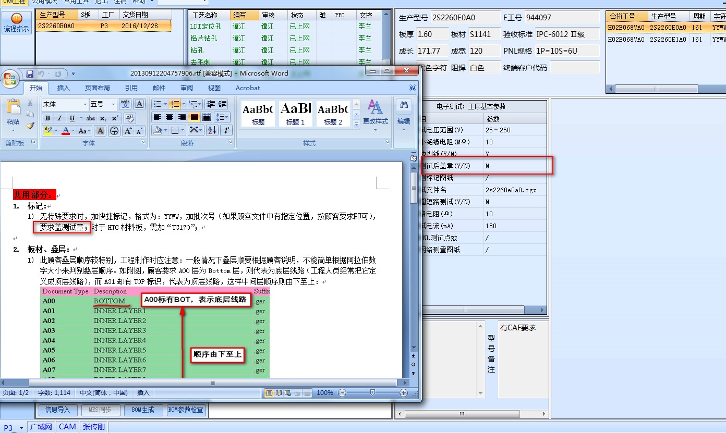Insert numbered list
Image resolution: width=726 pixels, height=433 pixels.
point(175,104)
